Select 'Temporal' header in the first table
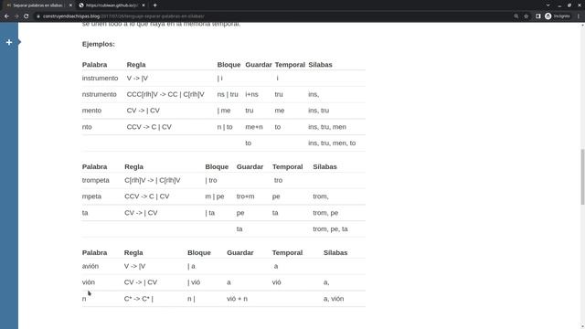Screen dimensions: 585x329 click(290, 65)
